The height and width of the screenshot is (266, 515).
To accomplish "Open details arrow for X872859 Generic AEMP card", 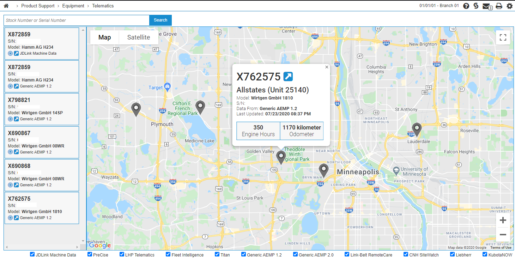I will (16, 86).
